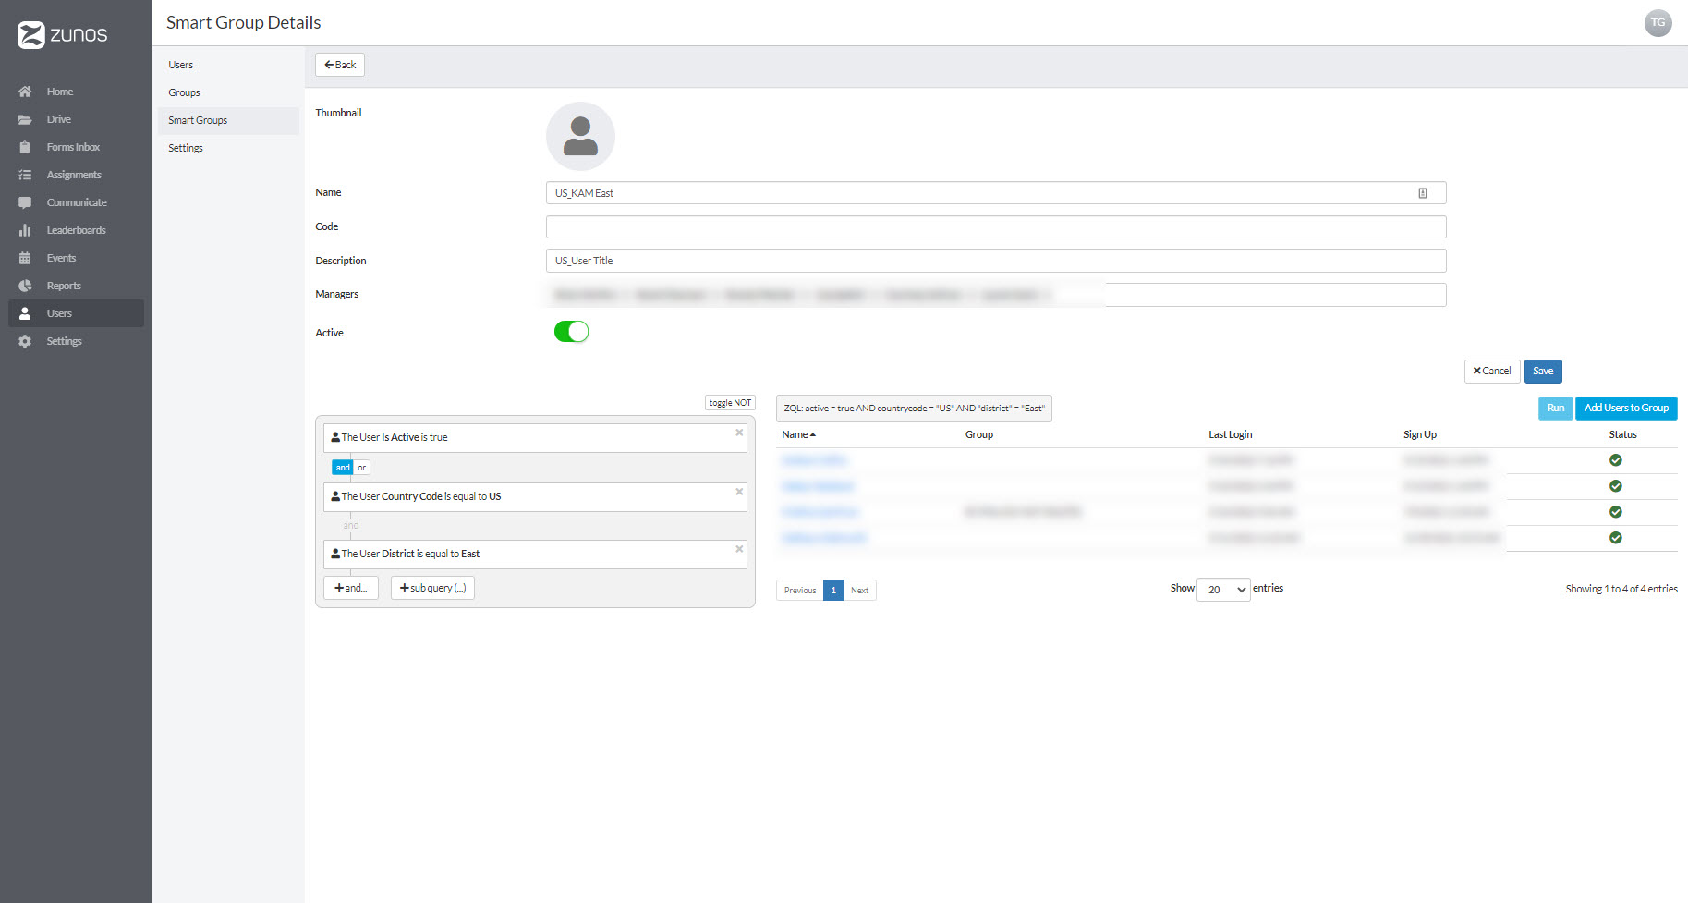Image resolution: width=1688 pixels, height=903 pixels.
Task: Open Leaderboards chart icon
Action: pos(25,230)
